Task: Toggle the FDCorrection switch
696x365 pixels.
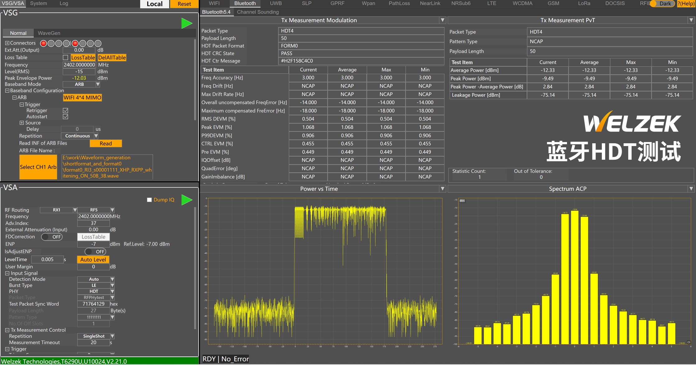Action: point(52,237)
